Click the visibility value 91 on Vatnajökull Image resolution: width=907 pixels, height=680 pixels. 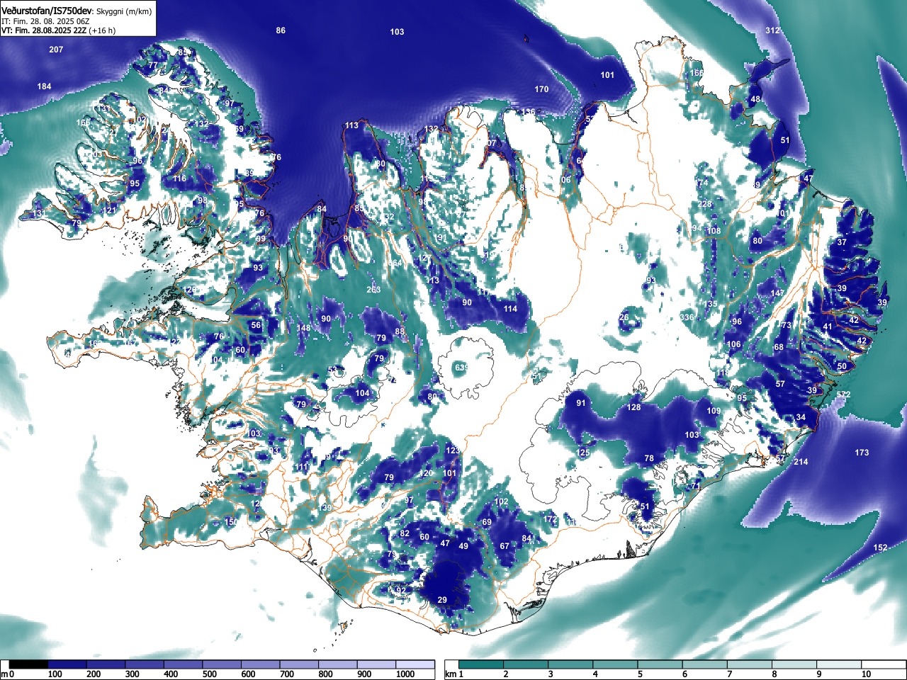(x=581, y=403)
